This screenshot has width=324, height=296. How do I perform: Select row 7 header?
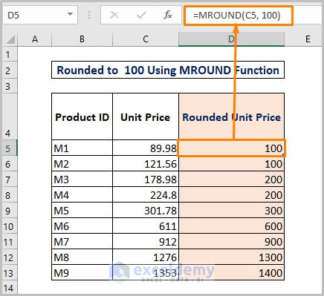click(x=10, y=179)
